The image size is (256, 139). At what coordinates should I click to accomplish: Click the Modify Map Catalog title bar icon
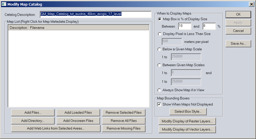tap(4, 4)
